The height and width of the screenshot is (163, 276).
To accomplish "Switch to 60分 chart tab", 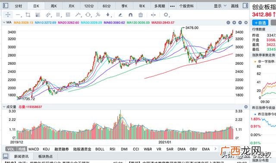I will click(x=107, y=6).
